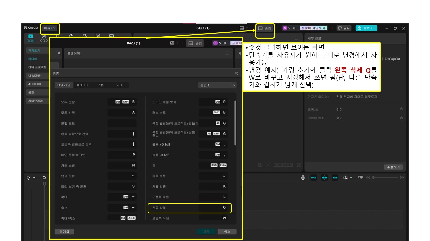Click the preview axis icon in the timeline toolbar
This screenshot has width=430, height=241.
pos(346,178)
